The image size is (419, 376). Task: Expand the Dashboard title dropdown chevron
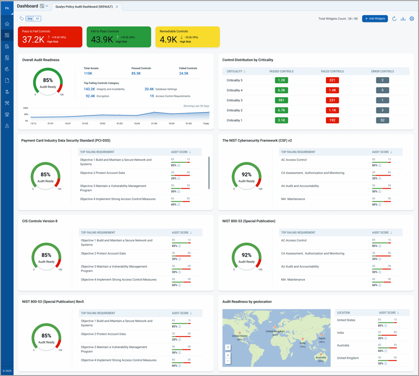47,6
